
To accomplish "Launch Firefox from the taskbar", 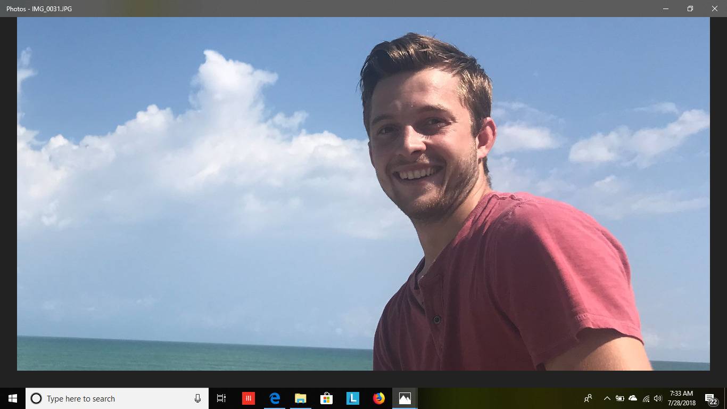I will pos(378,398).
